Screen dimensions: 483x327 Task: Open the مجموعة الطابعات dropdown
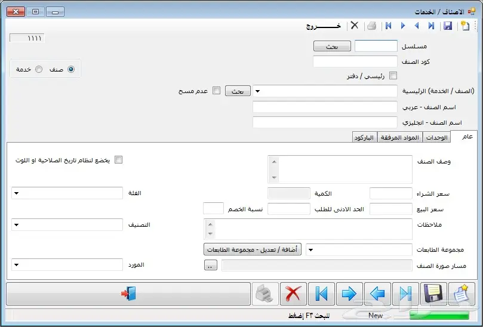click(311, 249)
